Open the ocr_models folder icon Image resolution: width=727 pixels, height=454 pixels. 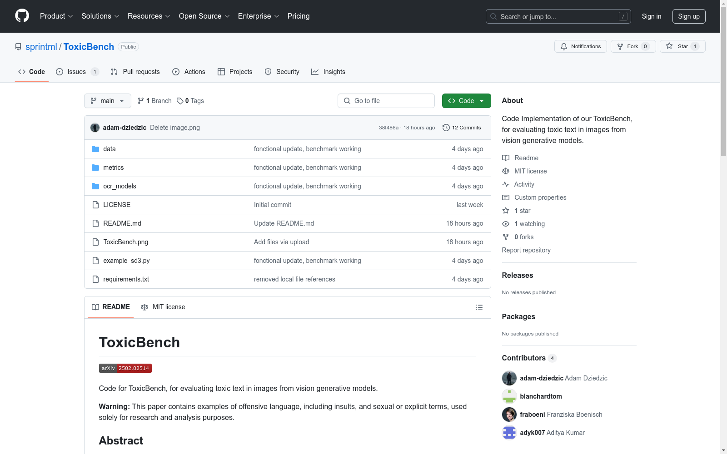(95, 186)
